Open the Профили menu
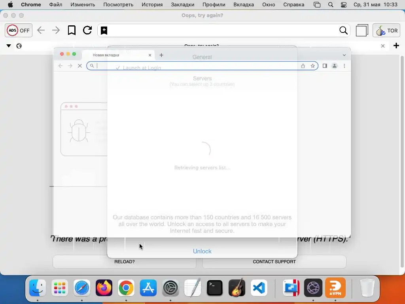The width and height of the screenshot is (405, 304). click(214, 5)
